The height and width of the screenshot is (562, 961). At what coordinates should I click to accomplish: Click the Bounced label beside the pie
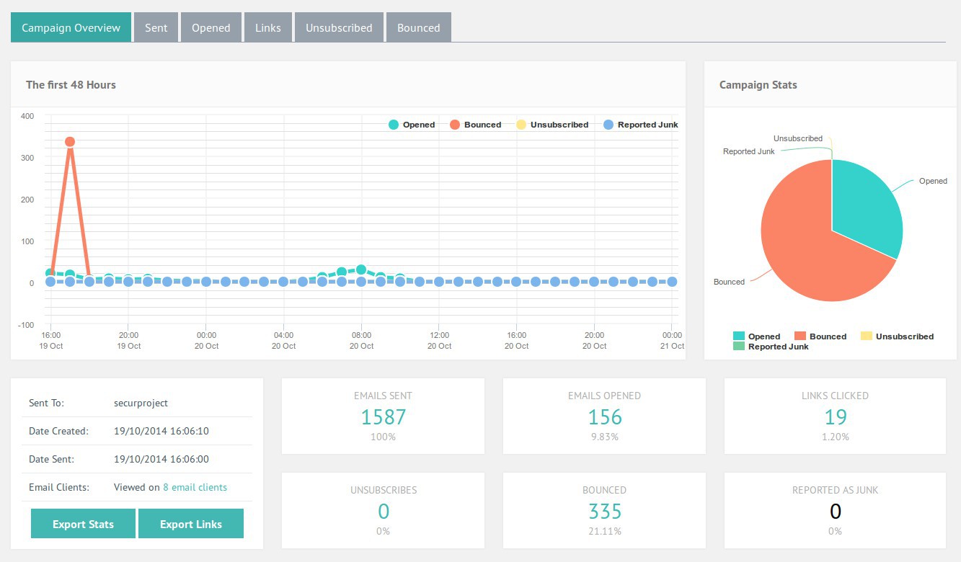(x=729, y=282)
